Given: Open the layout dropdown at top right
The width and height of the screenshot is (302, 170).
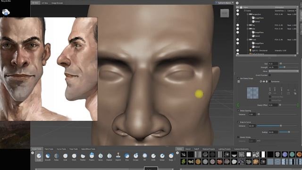Looking at the screenshot, I should (x=225, y=3).
